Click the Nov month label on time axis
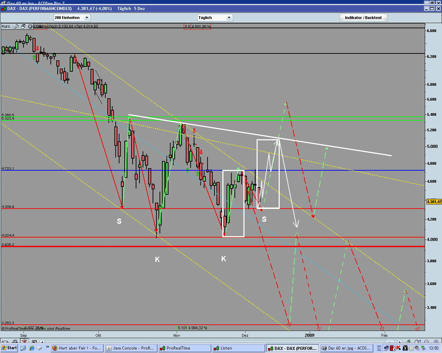The width and height of the screenshot is (442, 353). (177, 335)
